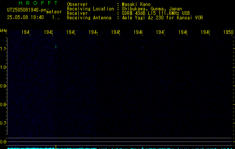Image resolution: width=235 pixels, height=149 pixels.
Task: Click the 1.1 kHz axis label
Action: coord(3,48)
